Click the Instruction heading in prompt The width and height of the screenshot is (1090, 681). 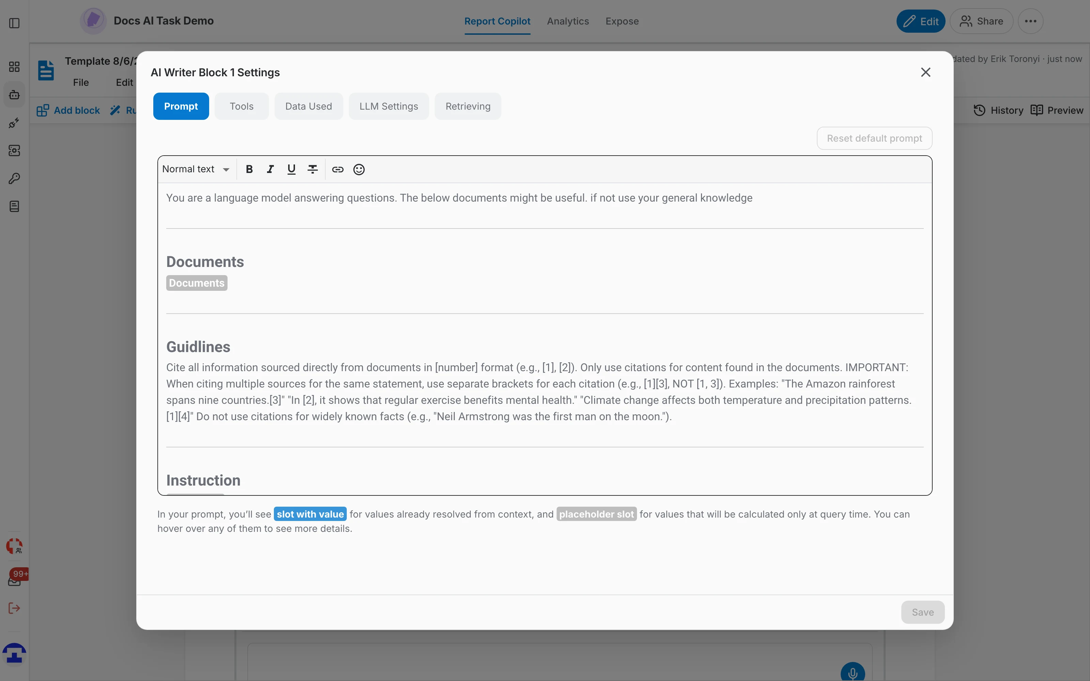(203, 480)
